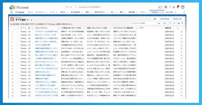Click the 印刷用に表示 button
Screen dimensions: 202x105
177,19
